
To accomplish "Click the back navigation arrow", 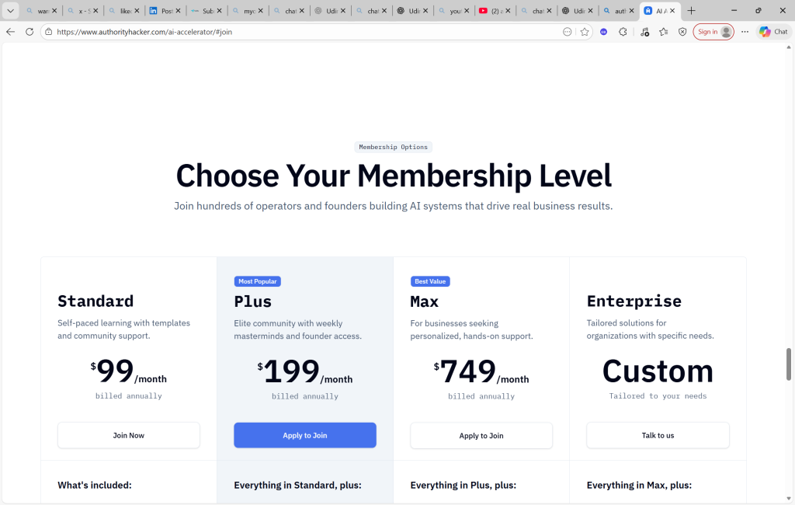I will click(x=11, y=32).
